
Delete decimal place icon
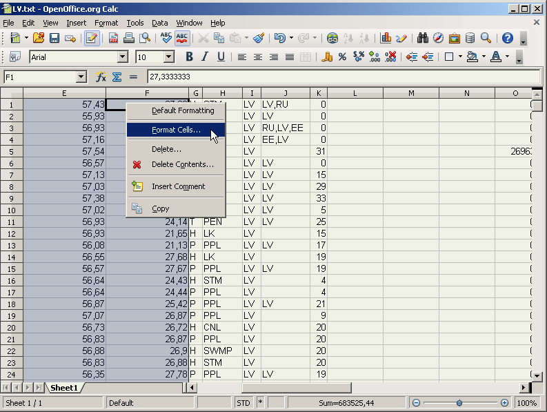pyautogui.click(x=390, y=57)
